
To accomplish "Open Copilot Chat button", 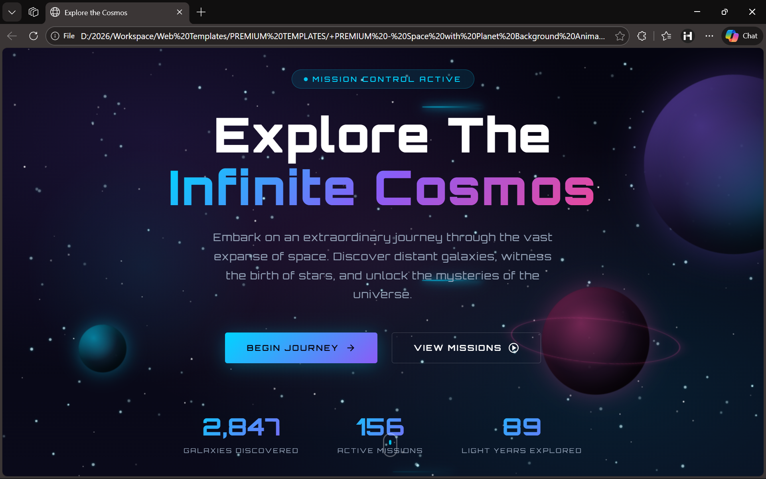I will pyautogui.click(x=742, y=36).
